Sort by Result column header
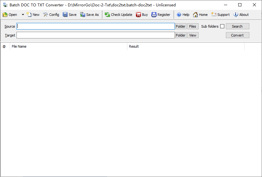Screen dimensions: 262x177 coord(186,46)
